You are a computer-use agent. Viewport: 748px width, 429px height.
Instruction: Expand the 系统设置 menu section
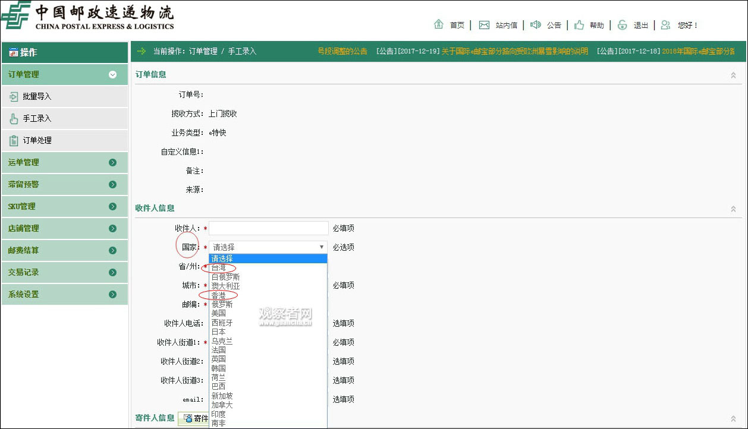pos(65,294)
